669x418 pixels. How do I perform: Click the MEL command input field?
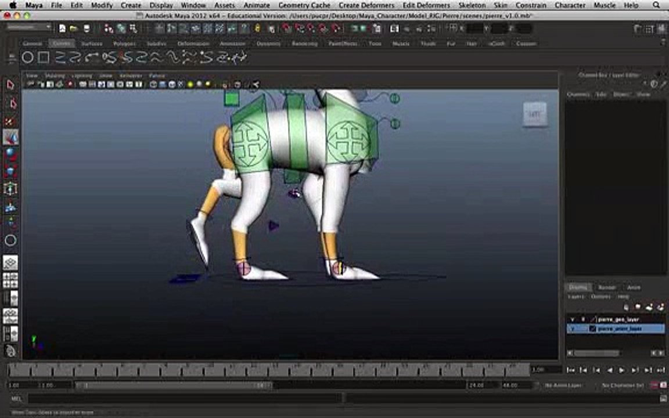coord(184,399)
